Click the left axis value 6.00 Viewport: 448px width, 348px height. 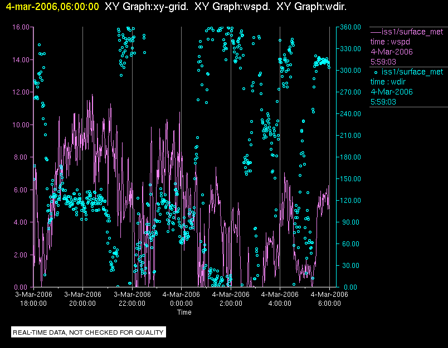(22, 190)
